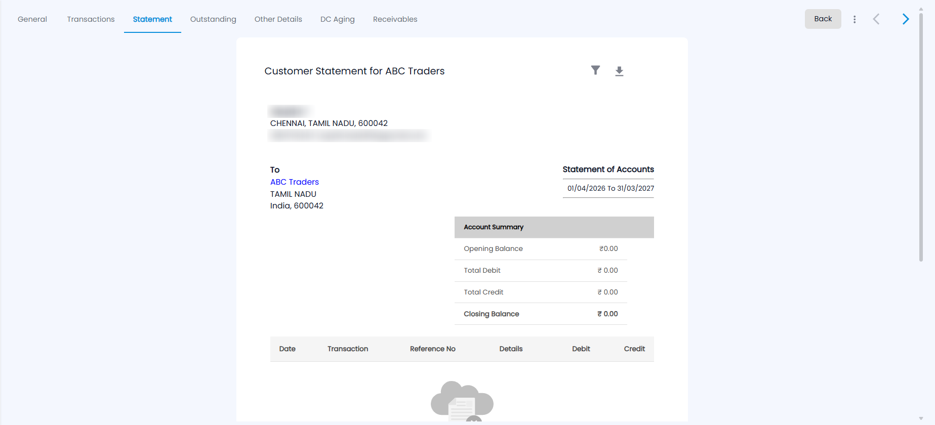Click the statement date range 01/04/2026 To 31/03/2027
Screen dimensions: 935x425
point(611,188)
